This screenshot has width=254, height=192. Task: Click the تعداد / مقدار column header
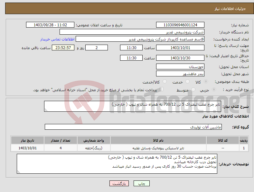(x=61, y=140)
